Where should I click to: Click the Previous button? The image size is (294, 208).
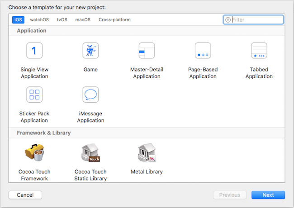tap(230, 195)
